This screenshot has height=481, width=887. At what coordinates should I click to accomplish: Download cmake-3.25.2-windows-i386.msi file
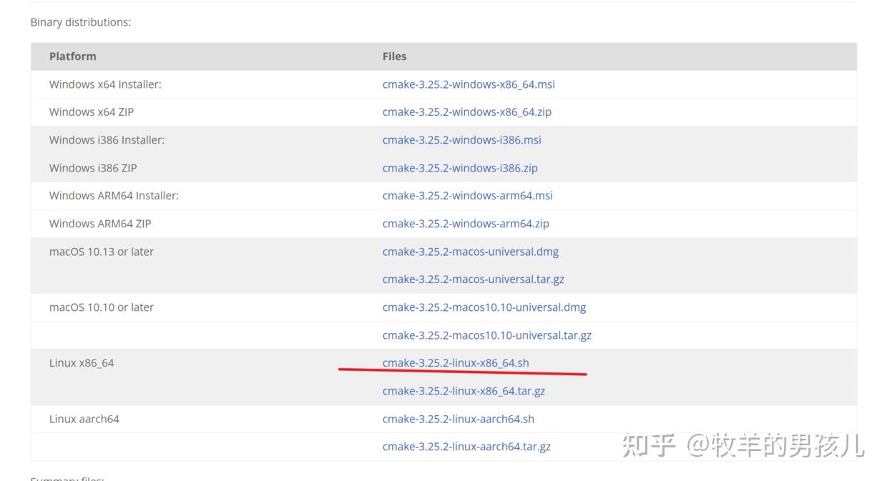(461, 140)
